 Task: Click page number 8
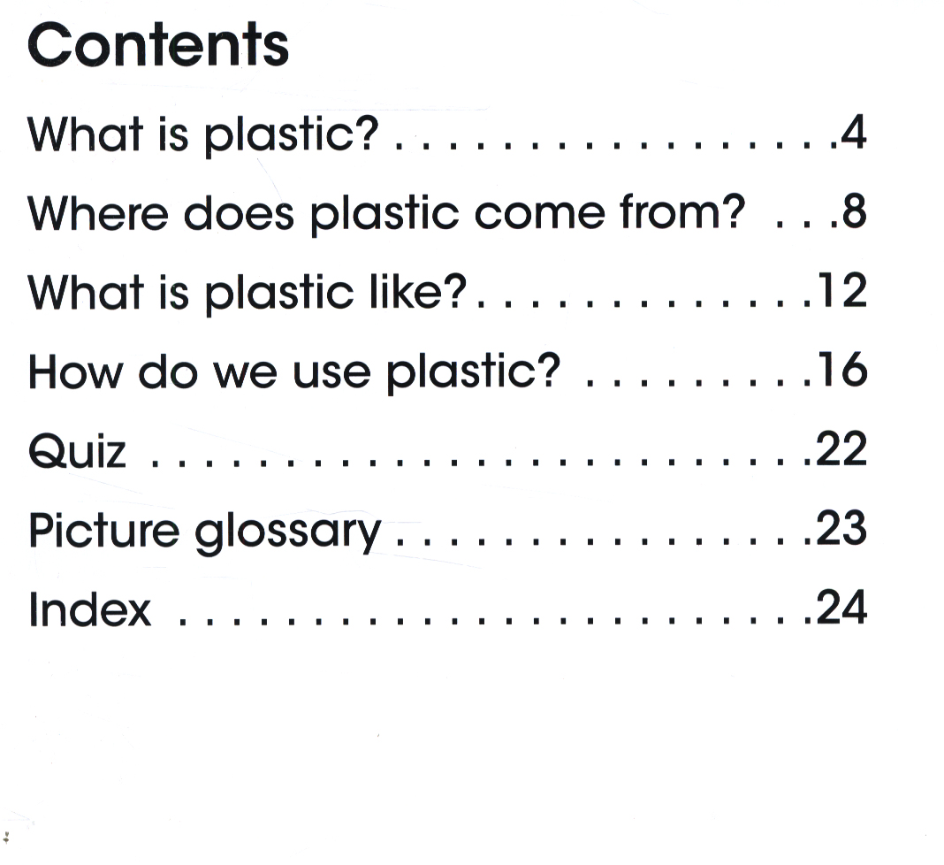pos(852,213)
